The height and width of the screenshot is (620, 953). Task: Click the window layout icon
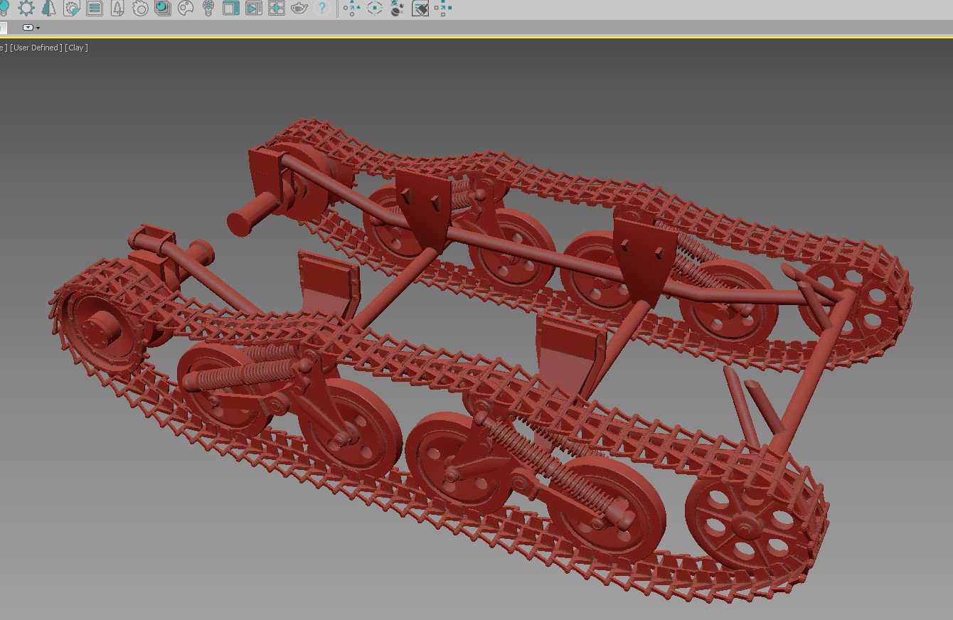(x=230, y=9)
